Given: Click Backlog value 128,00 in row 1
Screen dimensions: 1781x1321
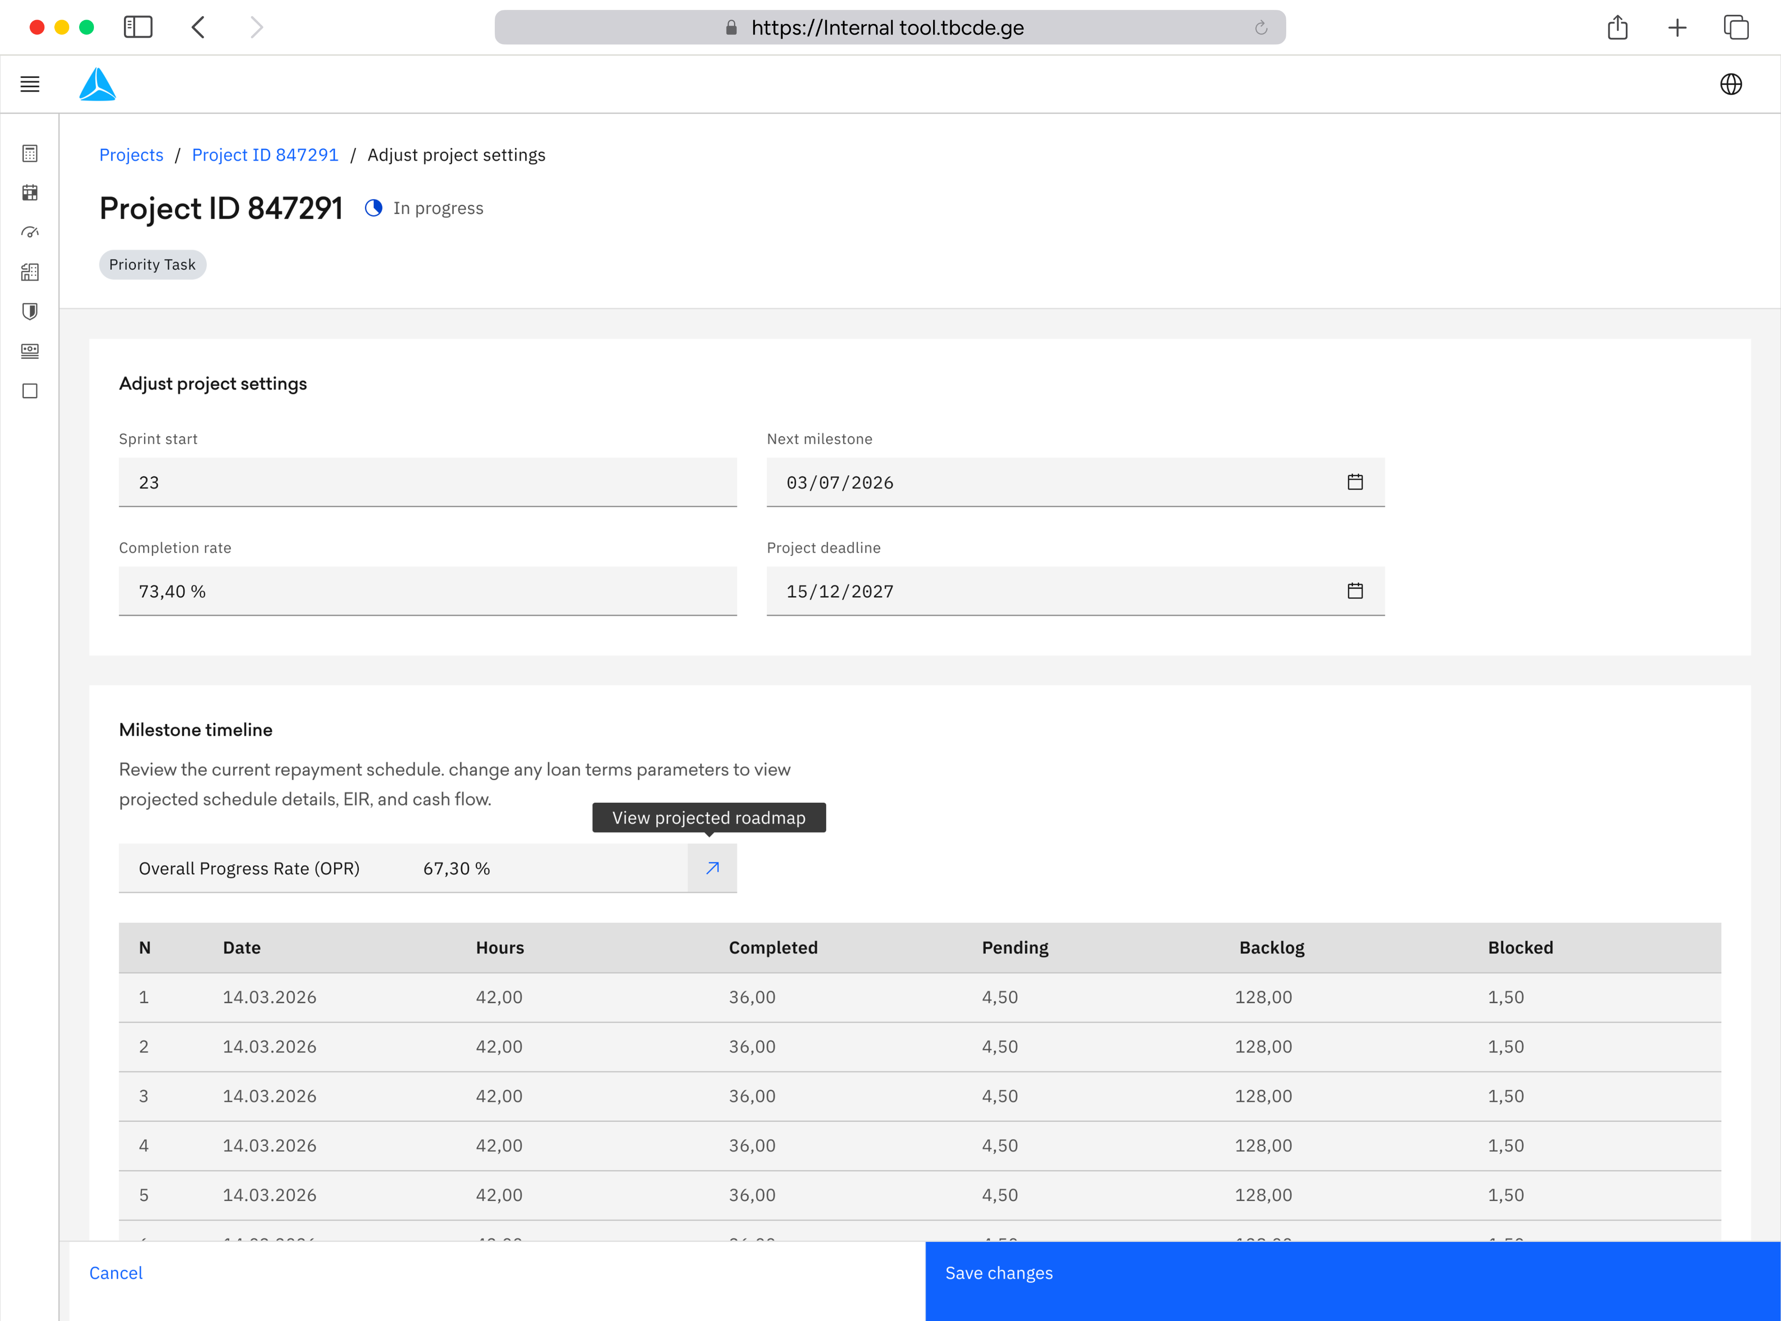Looking at the screenshot, I should pyautogui.click(x=1264, y=997).
